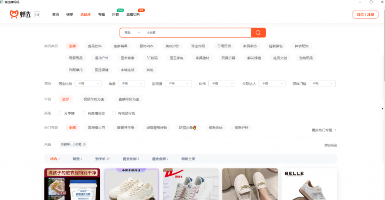Viewport: 385px width, 200px height.
Task: Open the 榜单 tab
Action: (70, 14)
